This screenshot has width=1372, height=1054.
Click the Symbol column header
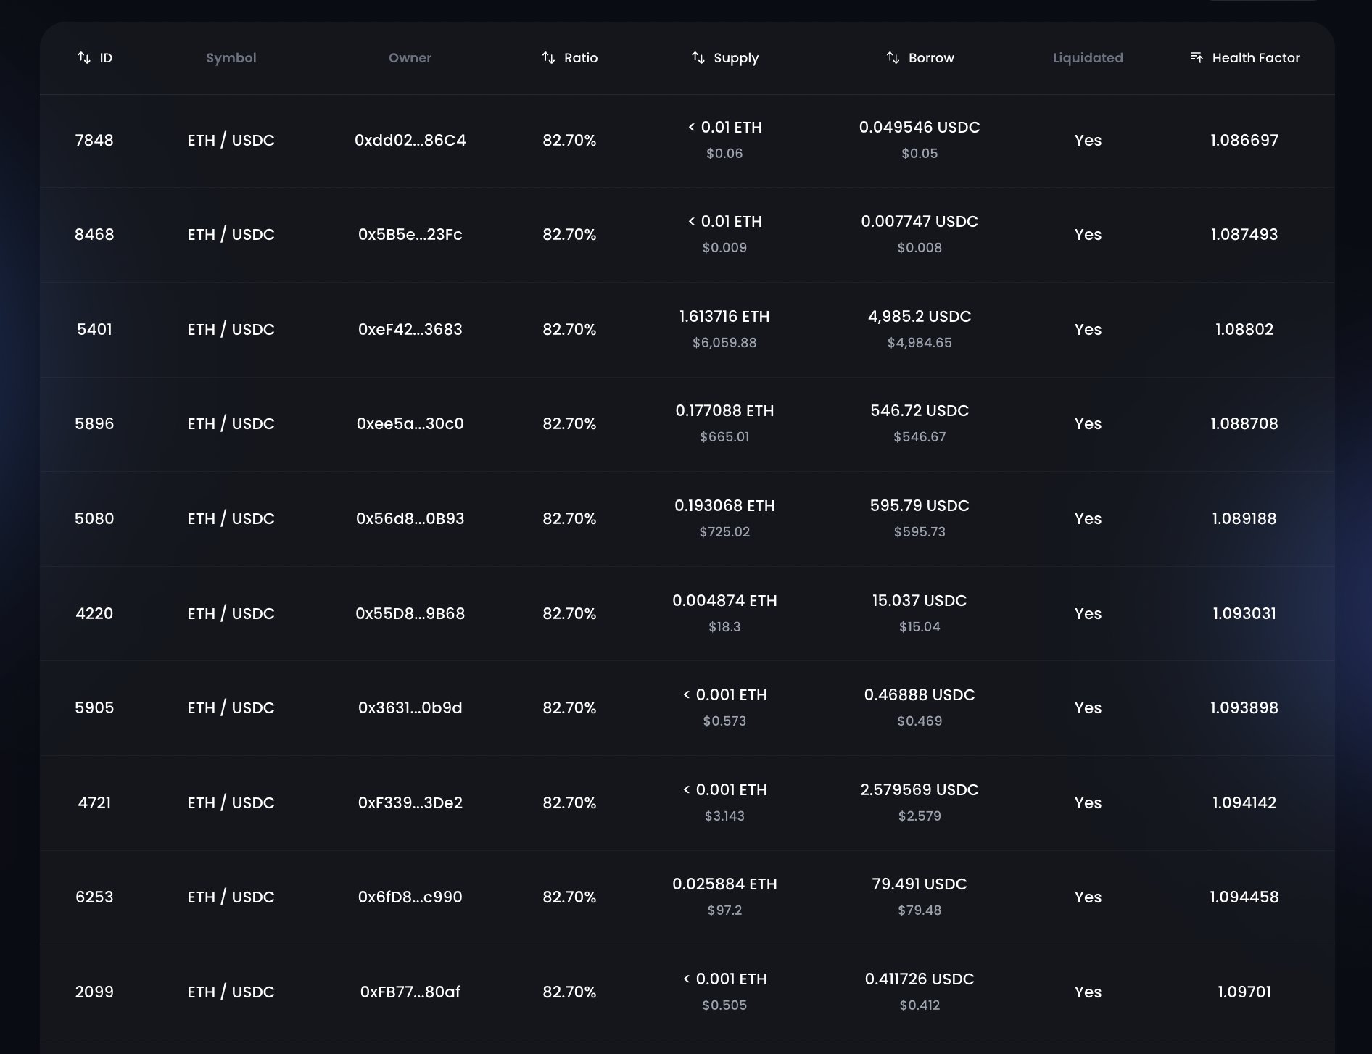point(231,58)
